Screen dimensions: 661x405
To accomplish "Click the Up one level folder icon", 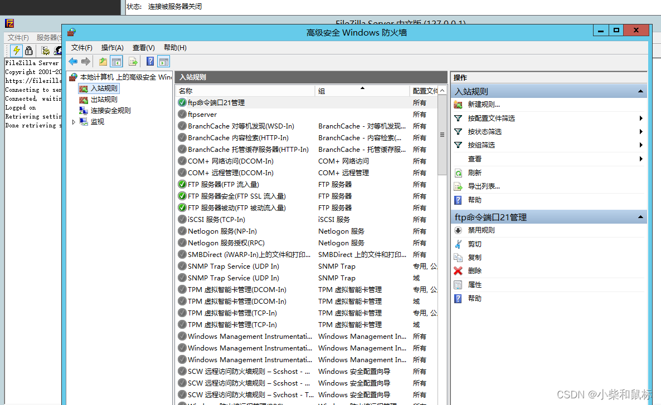I will [x=103, y=61].
